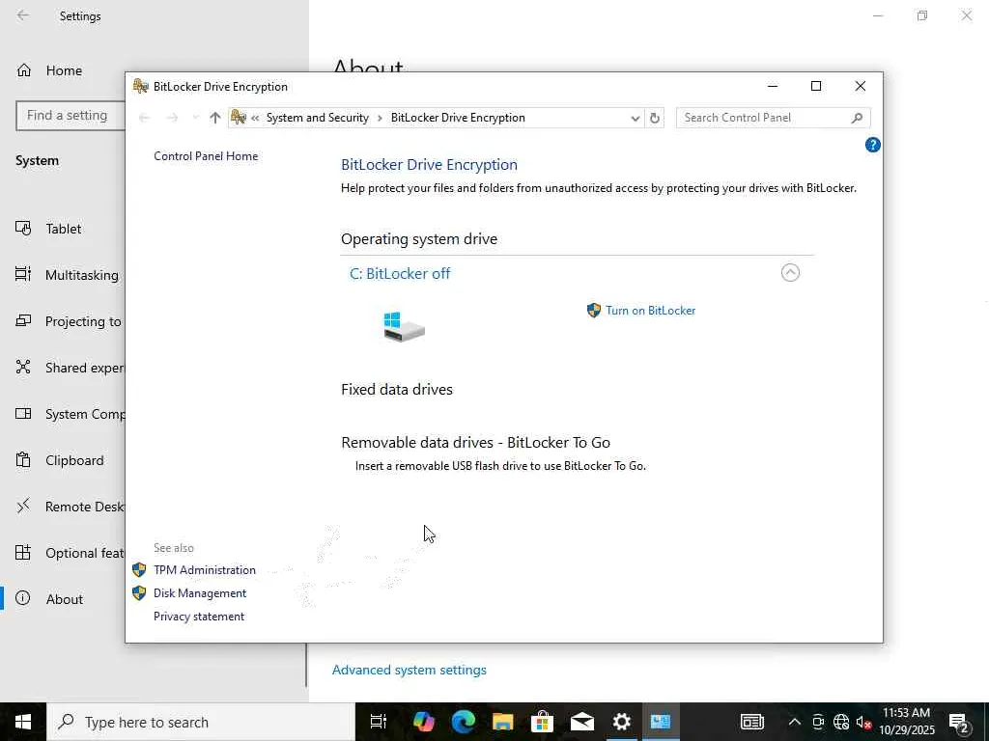Open Mail app from the taskbar
This screenshot has width=989, height=741.
pos(581,722)
